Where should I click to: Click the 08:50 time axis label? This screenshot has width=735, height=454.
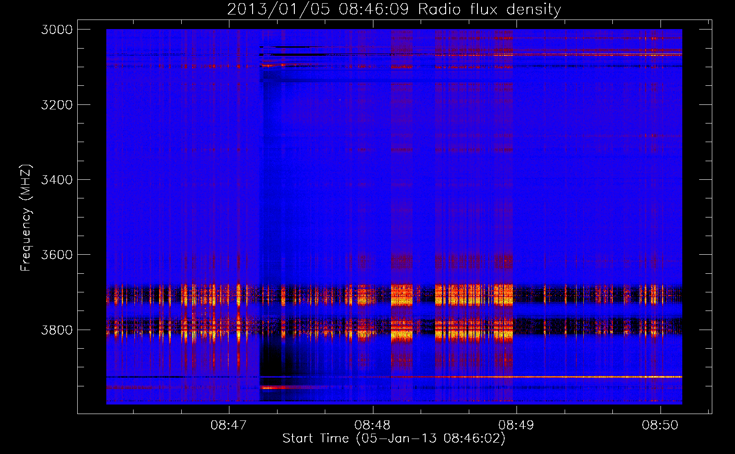(660, 425)
